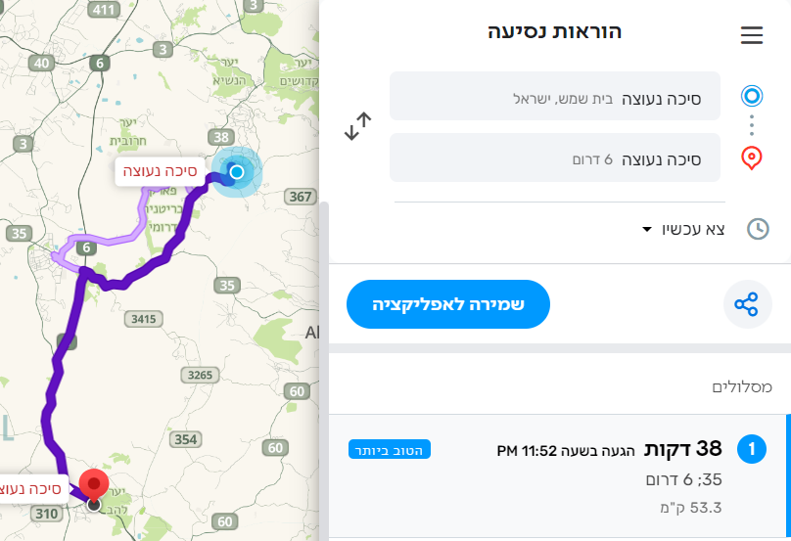Click route number 1 badge
Screen dimensions: 791x541
(x=751, y=451)
